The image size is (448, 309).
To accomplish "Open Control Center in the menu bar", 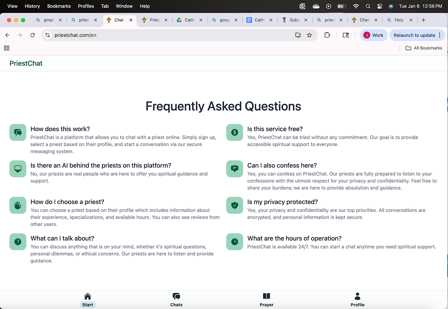I will (380, 6).
